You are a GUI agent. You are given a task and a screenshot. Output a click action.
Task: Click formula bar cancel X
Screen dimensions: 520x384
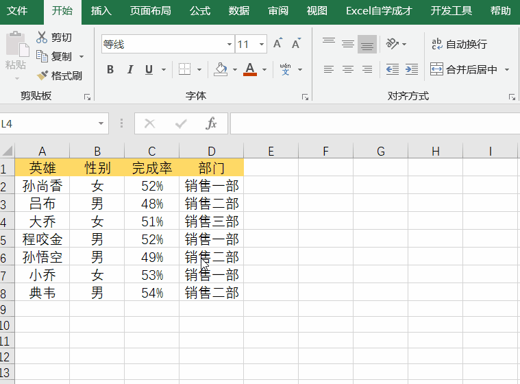click(x=149, y=123)
